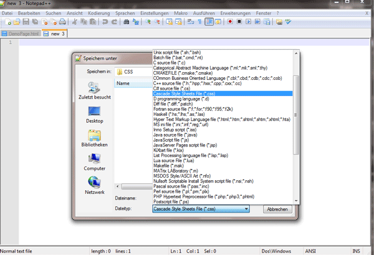Click the Zoom In magnifier icon
This screenshot has width=374, height=255.
tap(148, 22)
